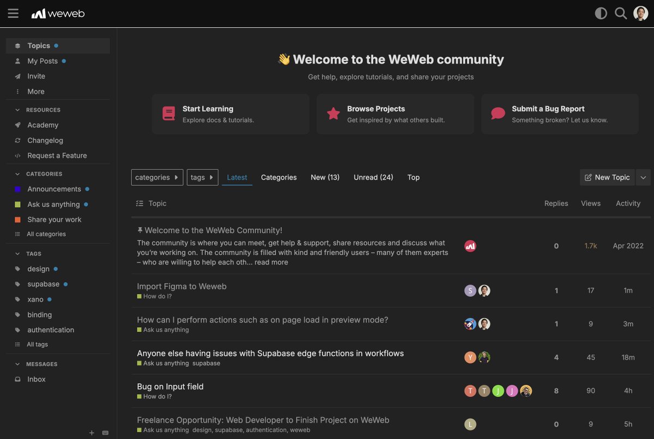The height and width of the screenshot is (439, 654).
Task: Click the S avatar on Import Figma row
Action: [x=470, y=290]
